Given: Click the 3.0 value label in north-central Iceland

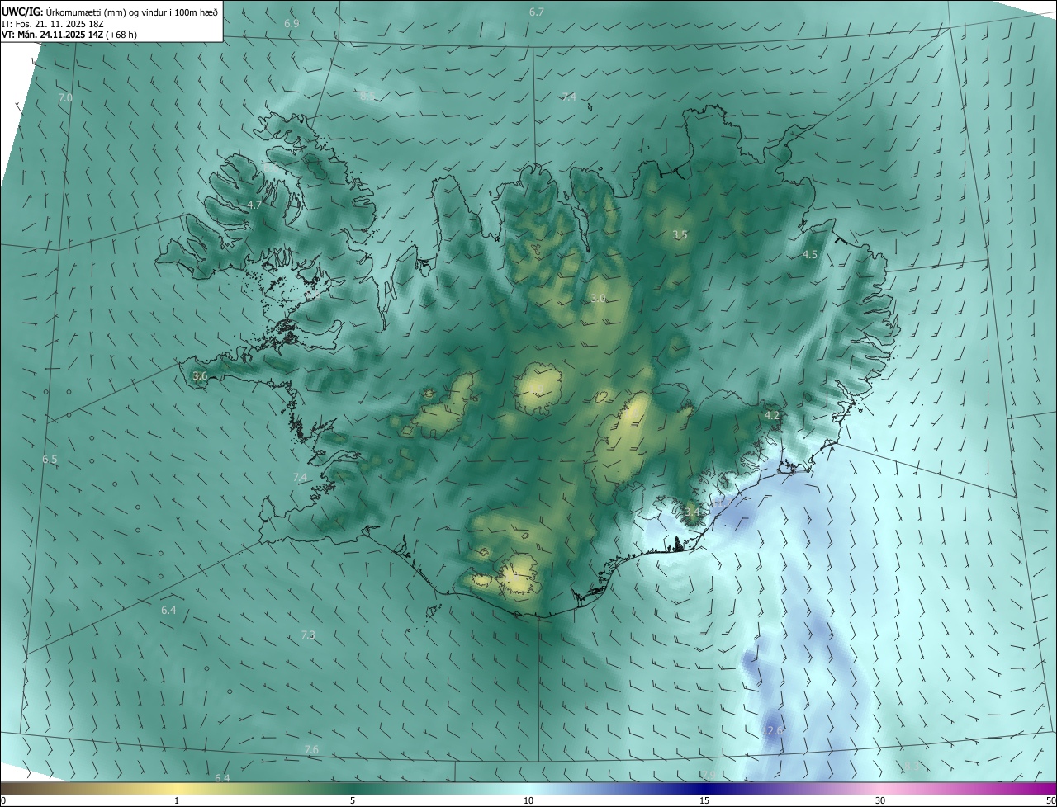Looking at the screenshot, I should pos(599,299).
